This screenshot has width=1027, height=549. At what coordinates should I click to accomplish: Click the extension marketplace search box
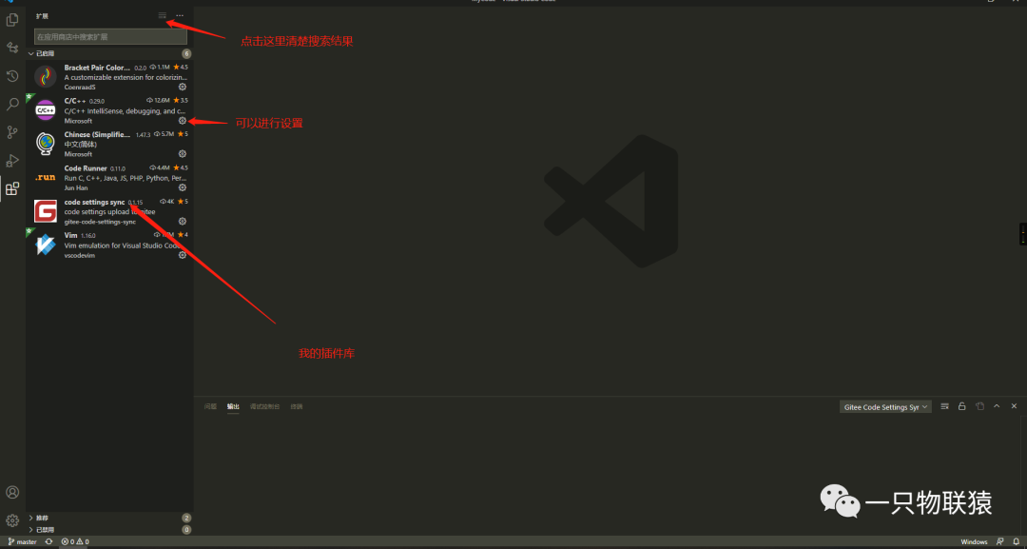tap(110, 37)
